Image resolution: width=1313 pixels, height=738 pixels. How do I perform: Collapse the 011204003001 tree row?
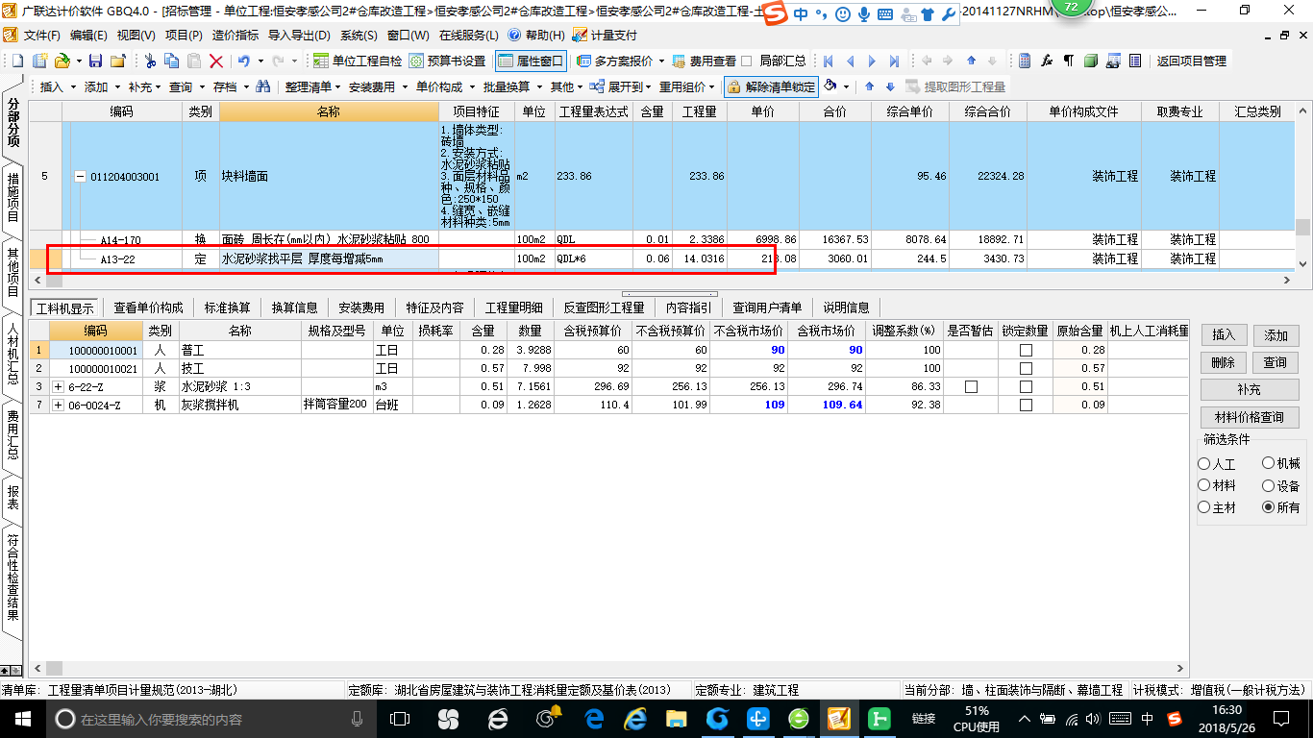point(81,177)
